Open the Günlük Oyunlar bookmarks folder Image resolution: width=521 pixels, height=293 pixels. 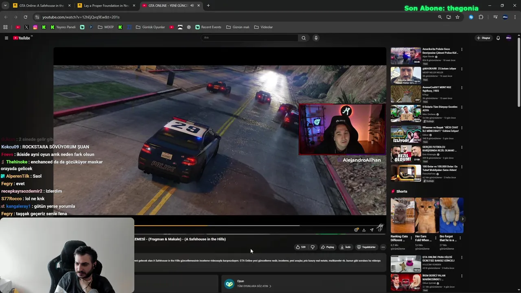150,27
